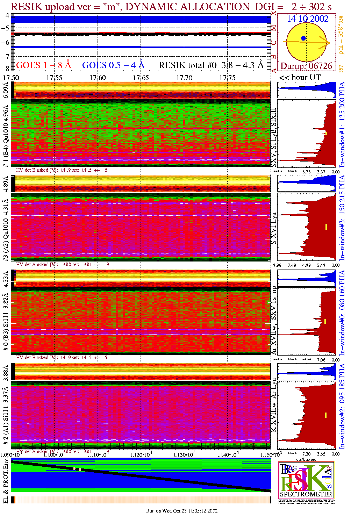Select the blue GOES 0.5 – 4 Å legend label
Viewport: 351px width, 516px height.
[x=113, y=65]
